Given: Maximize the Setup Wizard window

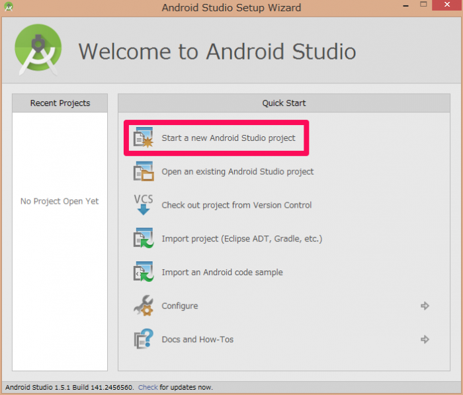Looking at the screenshot, I should pos(423,5).
